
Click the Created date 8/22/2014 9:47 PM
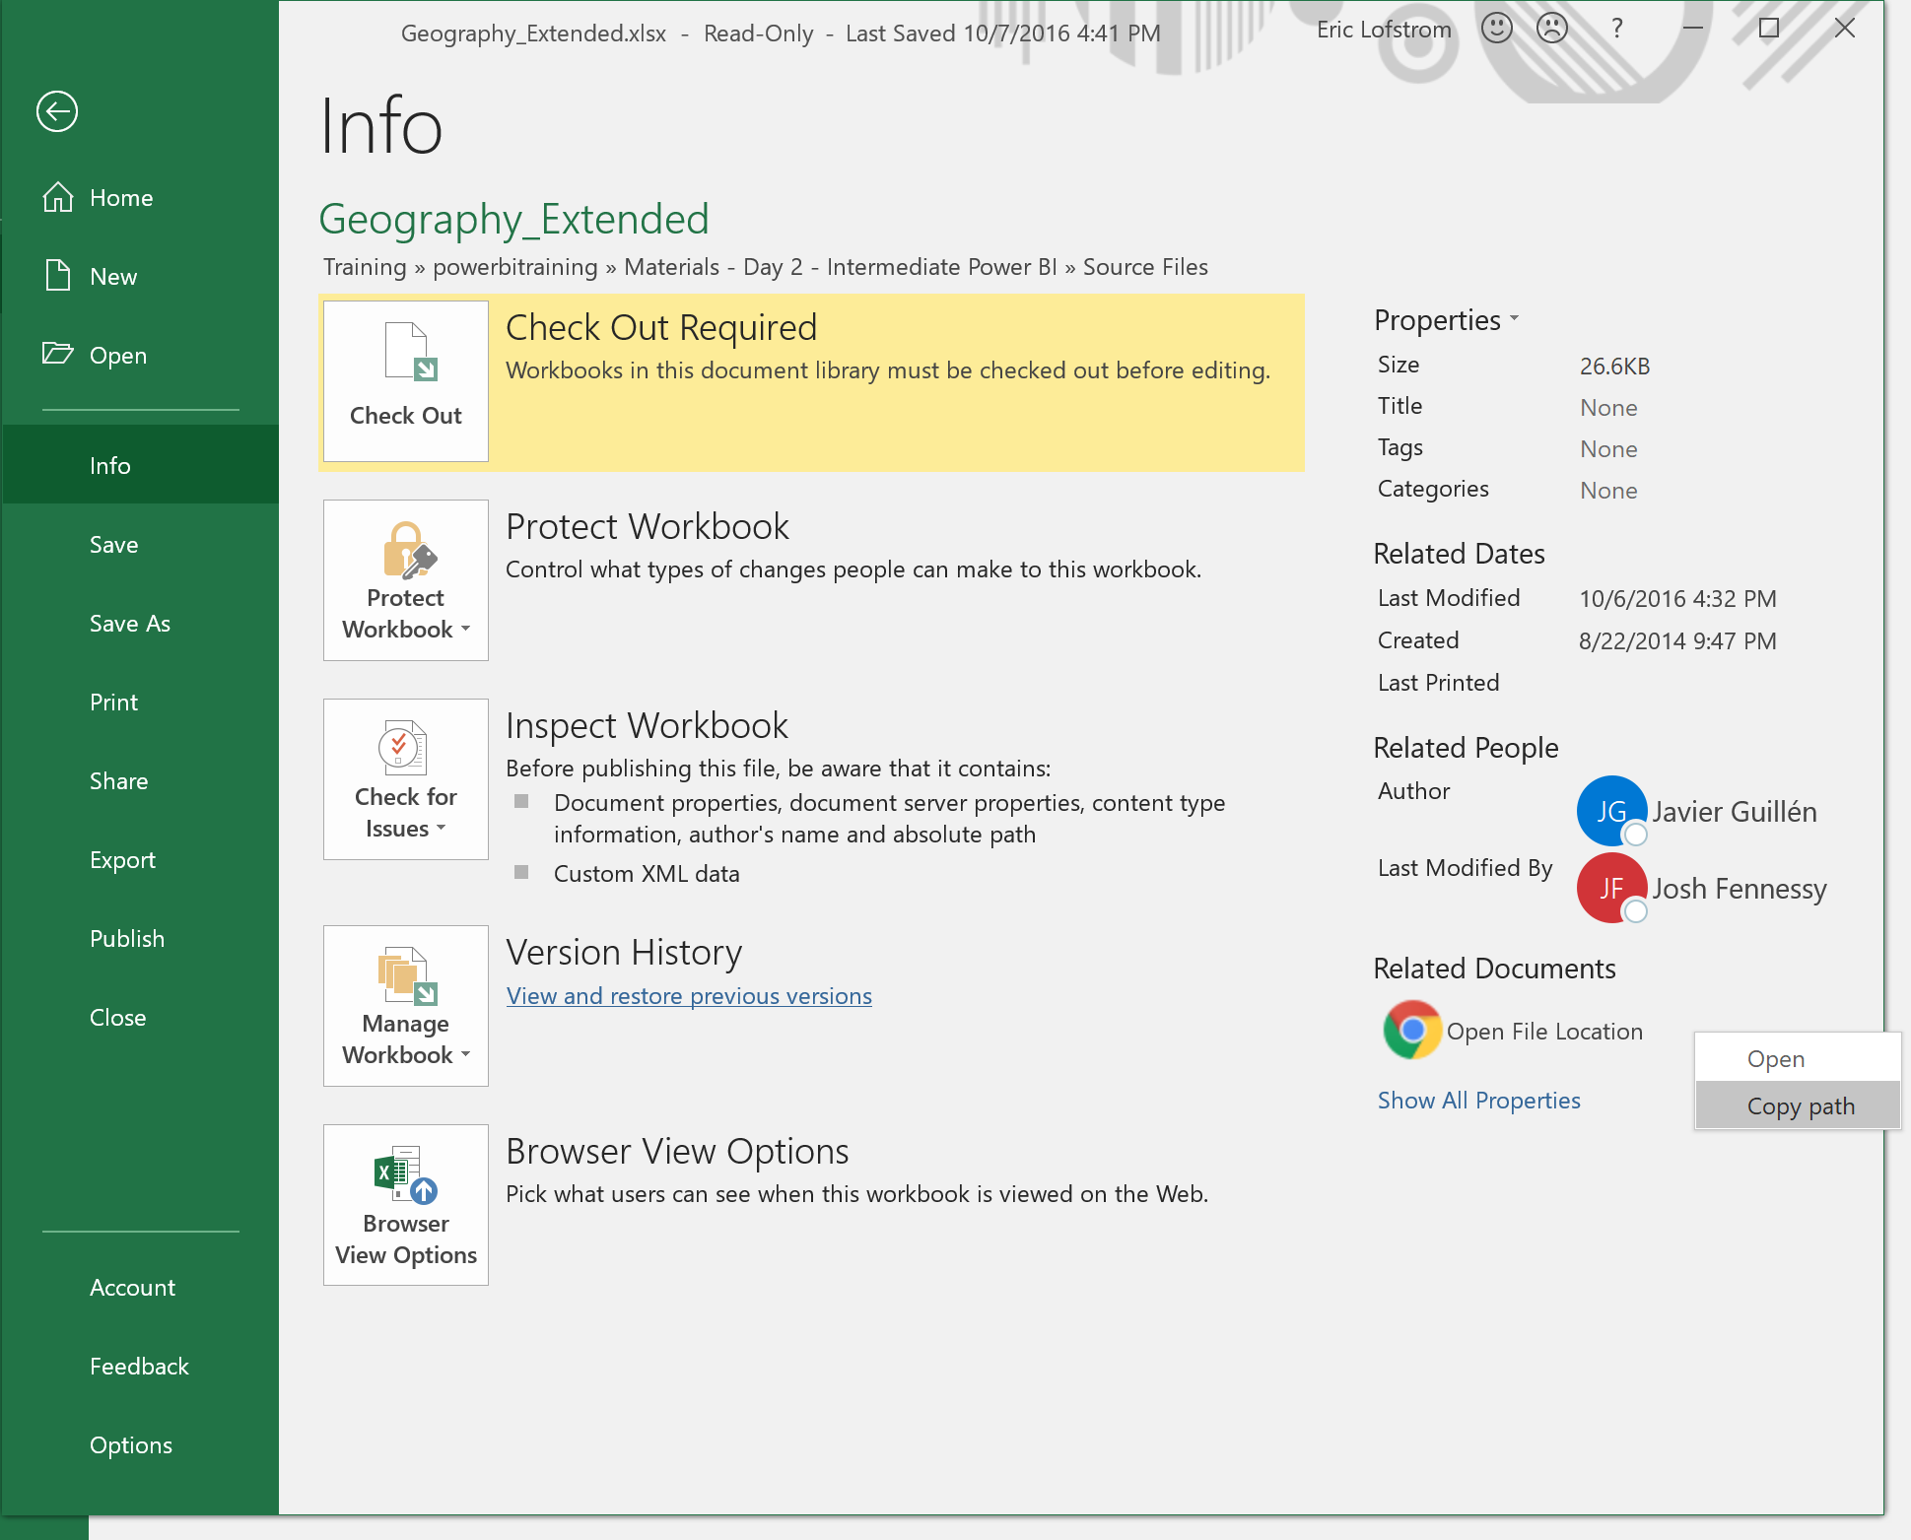tap(1677, 640)
